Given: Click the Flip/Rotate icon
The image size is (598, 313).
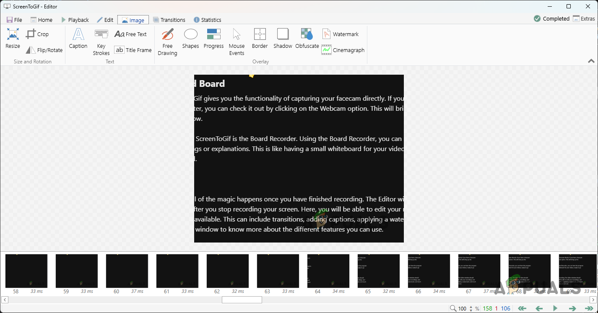Looking at the screenshot, I should coord(31,50).
